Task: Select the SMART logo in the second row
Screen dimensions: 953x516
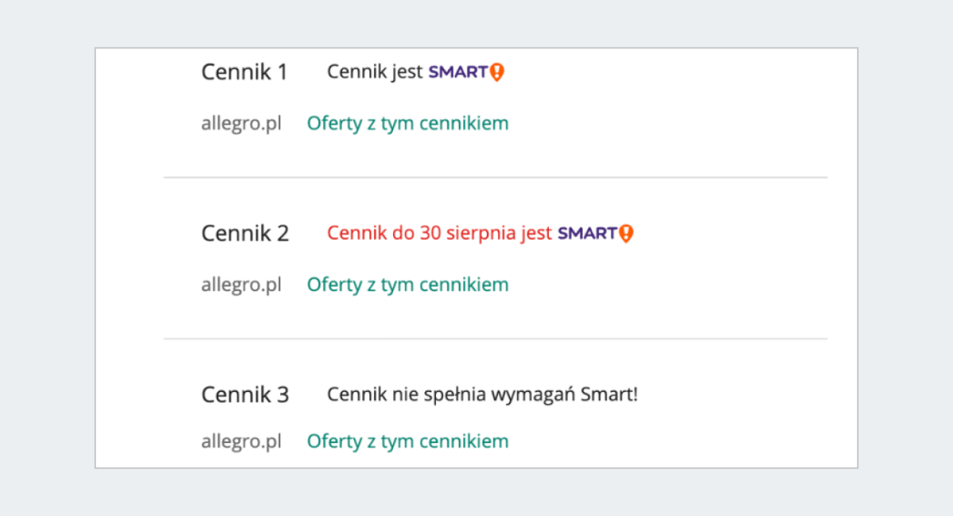Action: point(596,233)
